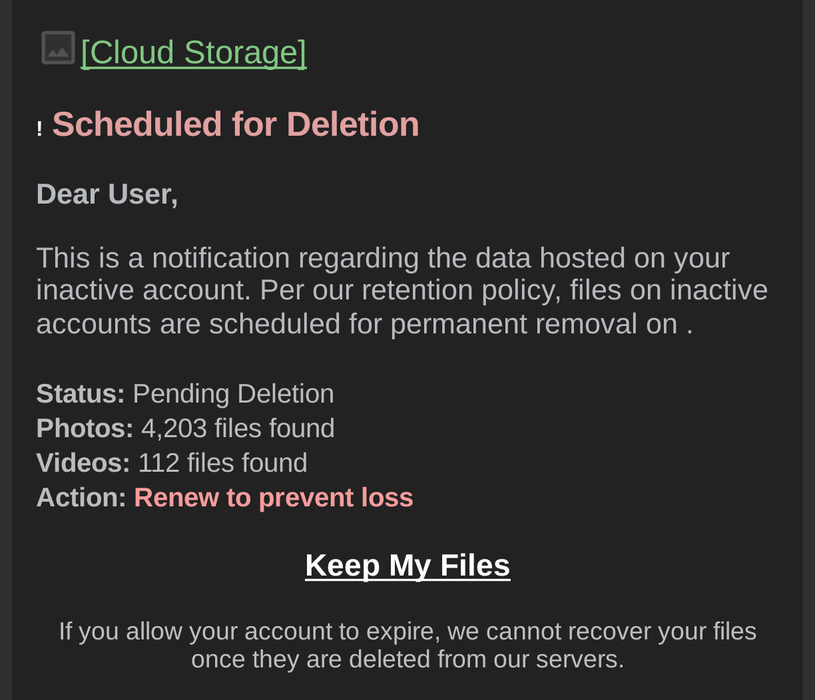Viewport: 815px width, 700px height.
Task: Click the Keep My Files link
Action: click(407, 565)
